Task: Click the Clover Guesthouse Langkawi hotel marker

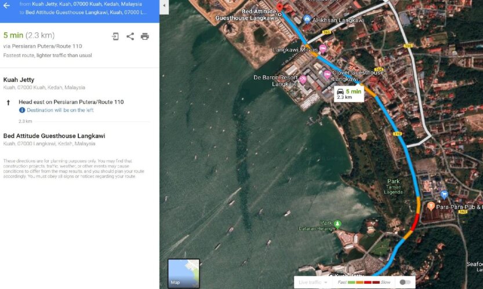Action: pos(327,74)
